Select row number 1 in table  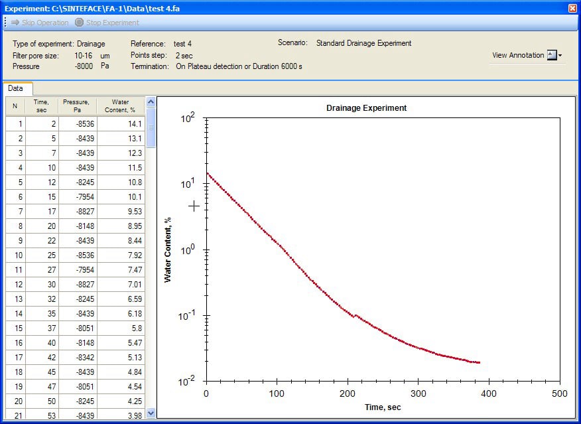15,124
